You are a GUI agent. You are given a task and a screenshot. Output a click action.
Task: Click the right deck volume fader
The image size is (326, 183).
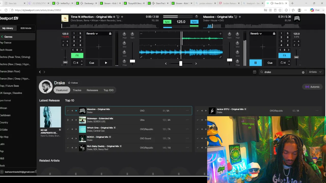coord(229,60)
